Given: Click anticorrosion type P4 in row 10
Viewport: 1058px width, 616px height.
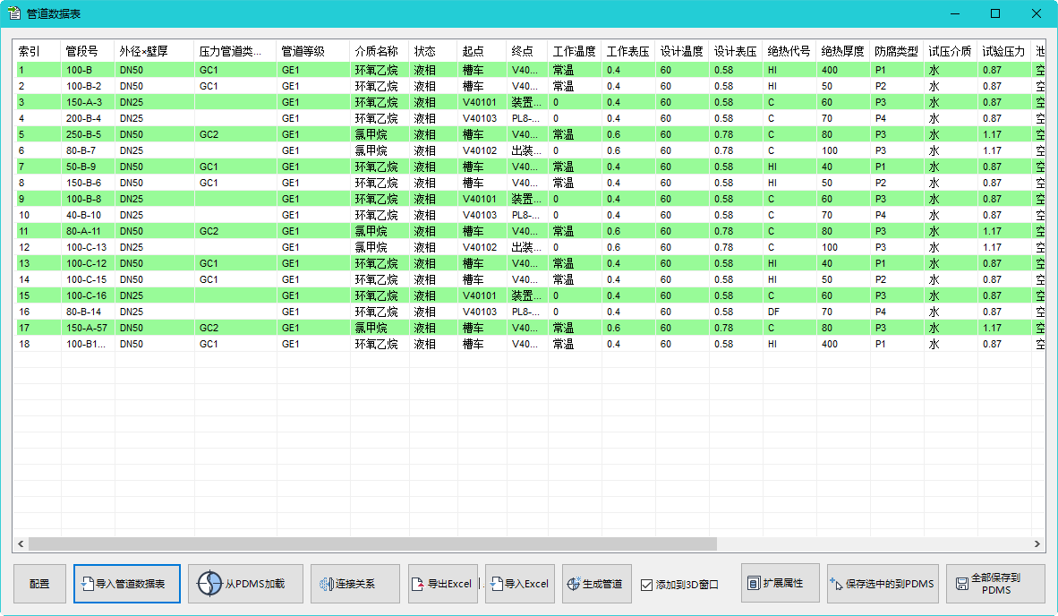Looking at the screenshot, I should pyautogui.click(x=896, y=215).
